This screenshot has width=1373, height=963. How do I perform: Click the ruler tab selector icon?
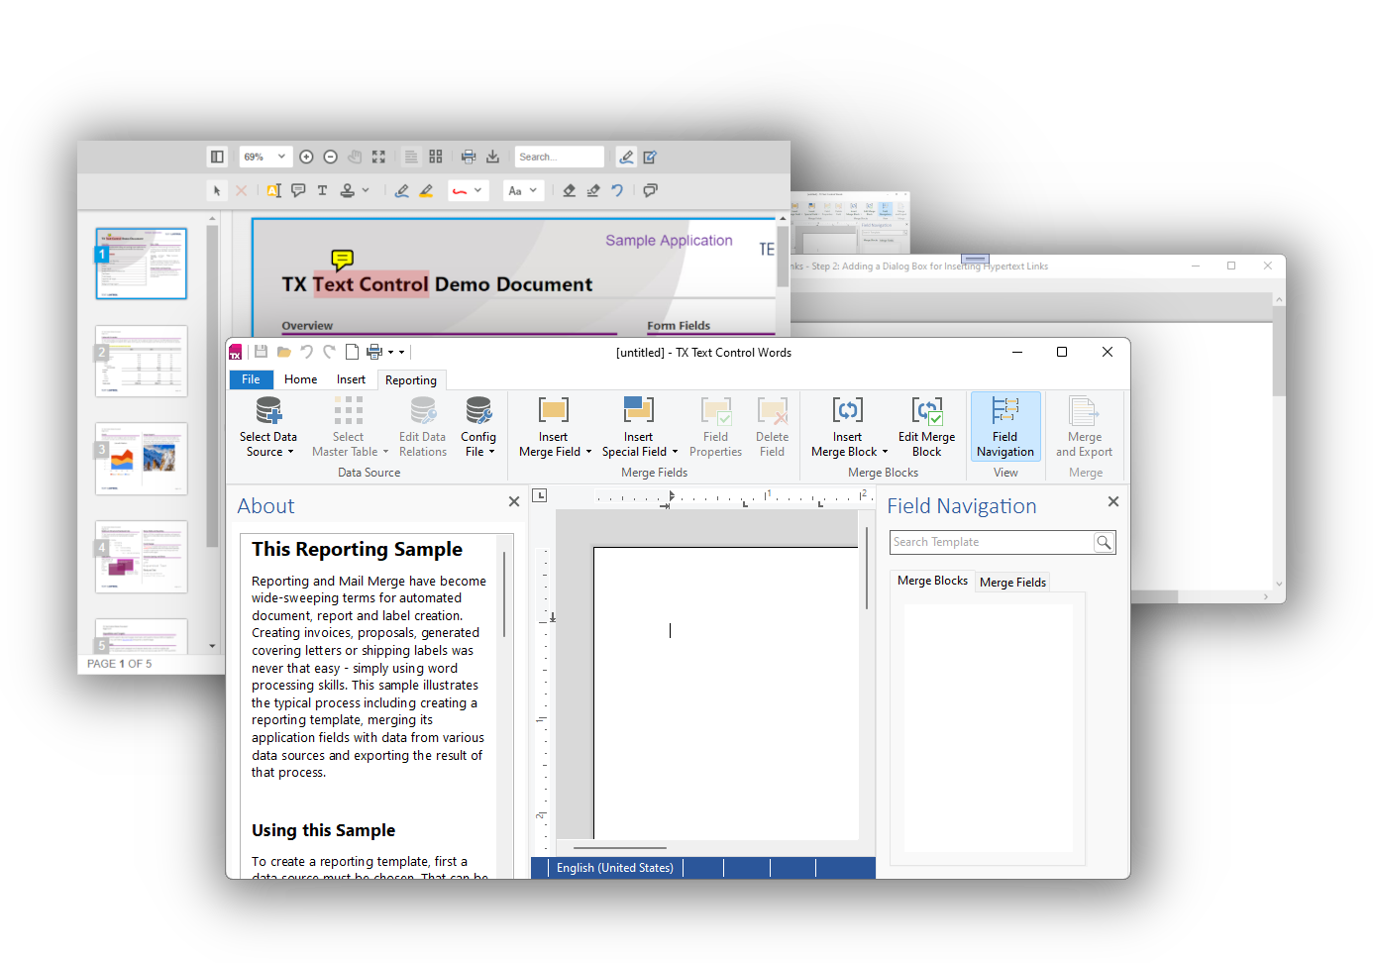pos(540,495)
